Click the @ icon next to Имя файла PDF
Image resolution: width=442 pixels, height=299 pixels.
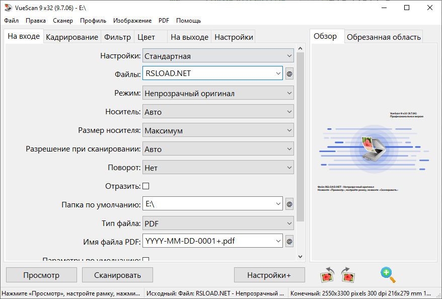coord(288,241)
